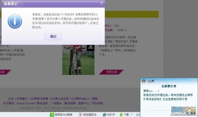Click 点击免费制作照片秀 message in popup
This screenshot has height=117, width=198.
click(x=175, y=99)
